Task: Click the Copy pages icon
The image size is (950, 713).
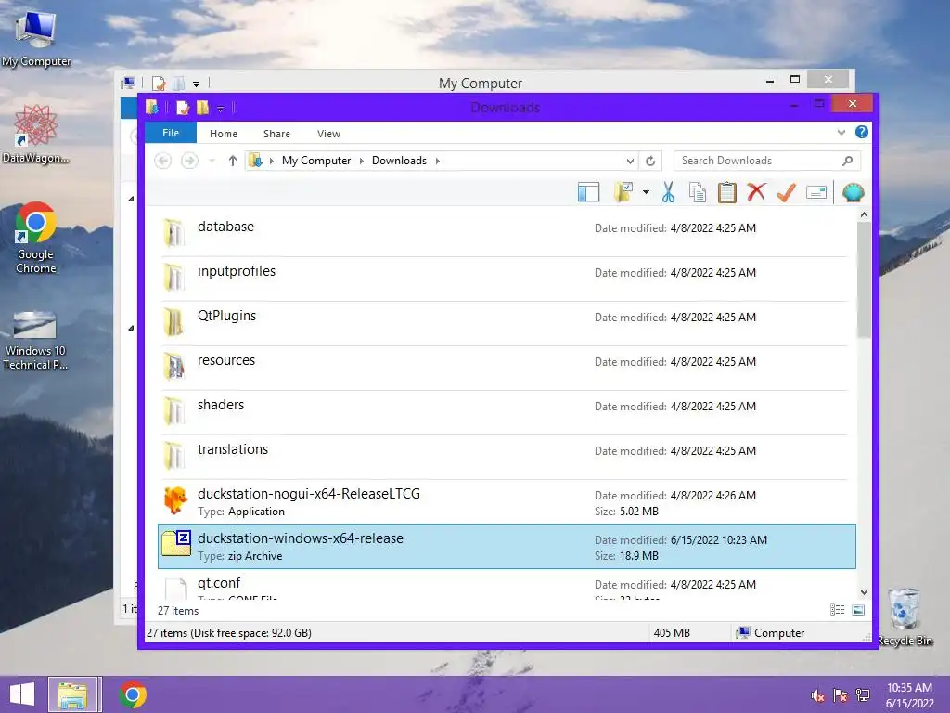Action: (698, 192)
